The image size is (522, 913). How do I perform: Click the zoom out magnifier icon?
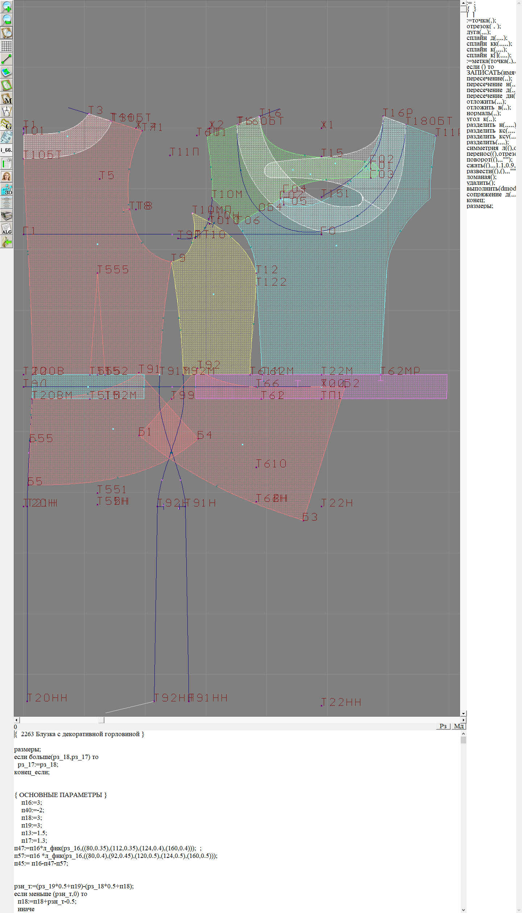click(x=7, y=20)
